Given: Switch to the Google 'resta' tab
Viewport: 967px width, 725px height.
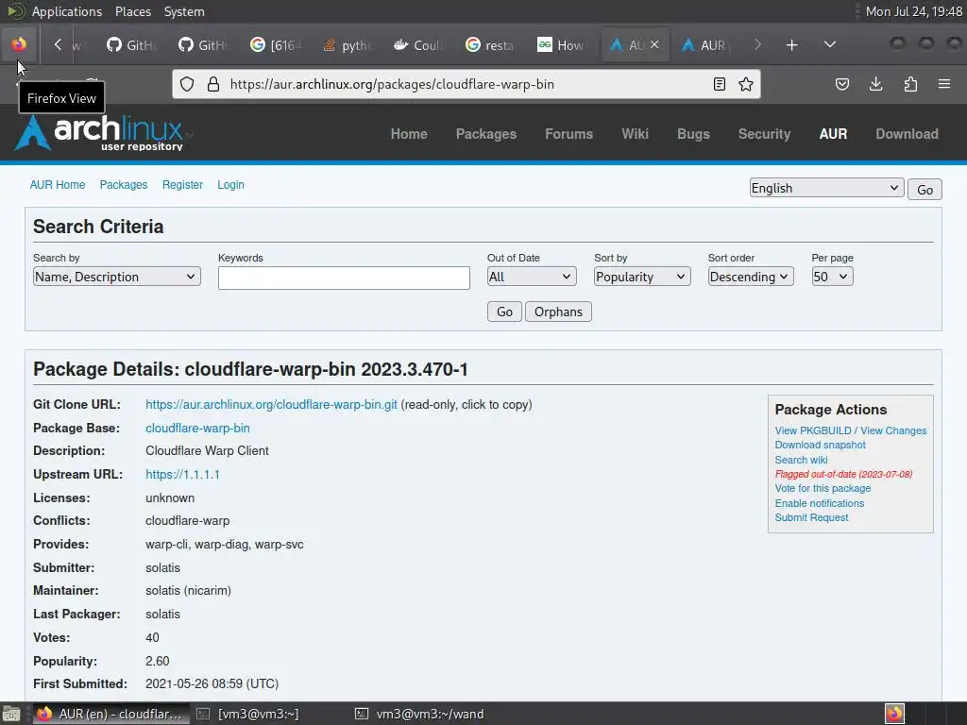Looking at the screenshot, I should click(x=491, y=45).
